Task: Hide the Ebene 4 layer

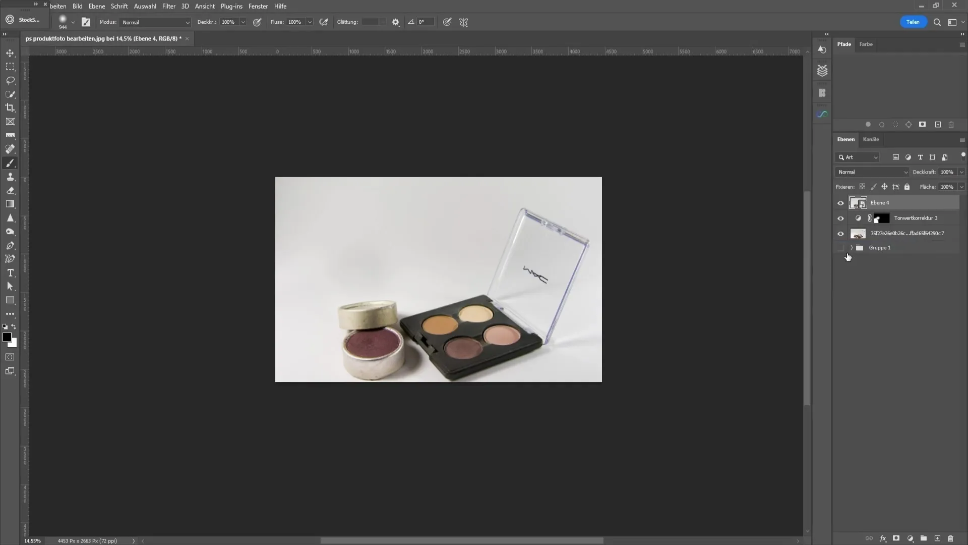Action: click(x=840, y=203)
